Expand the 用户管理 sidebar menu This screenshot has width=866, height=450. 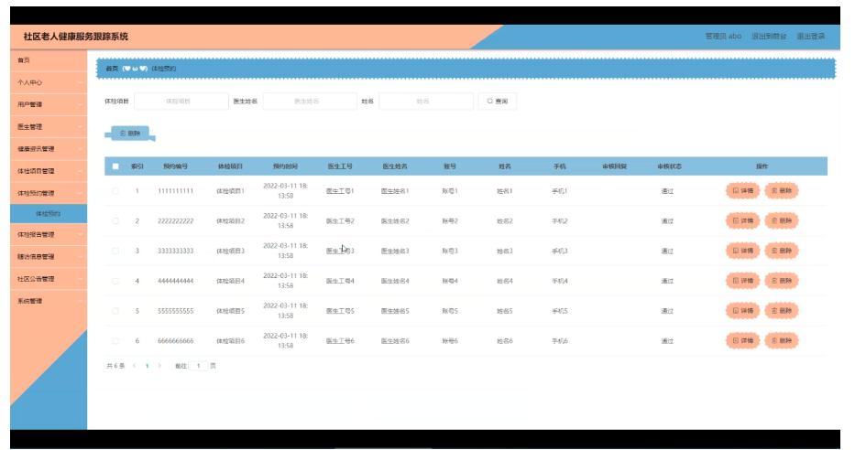tap(49, 104)
